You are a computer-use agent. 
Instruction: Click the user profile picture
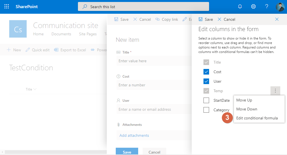coord(280,7)
